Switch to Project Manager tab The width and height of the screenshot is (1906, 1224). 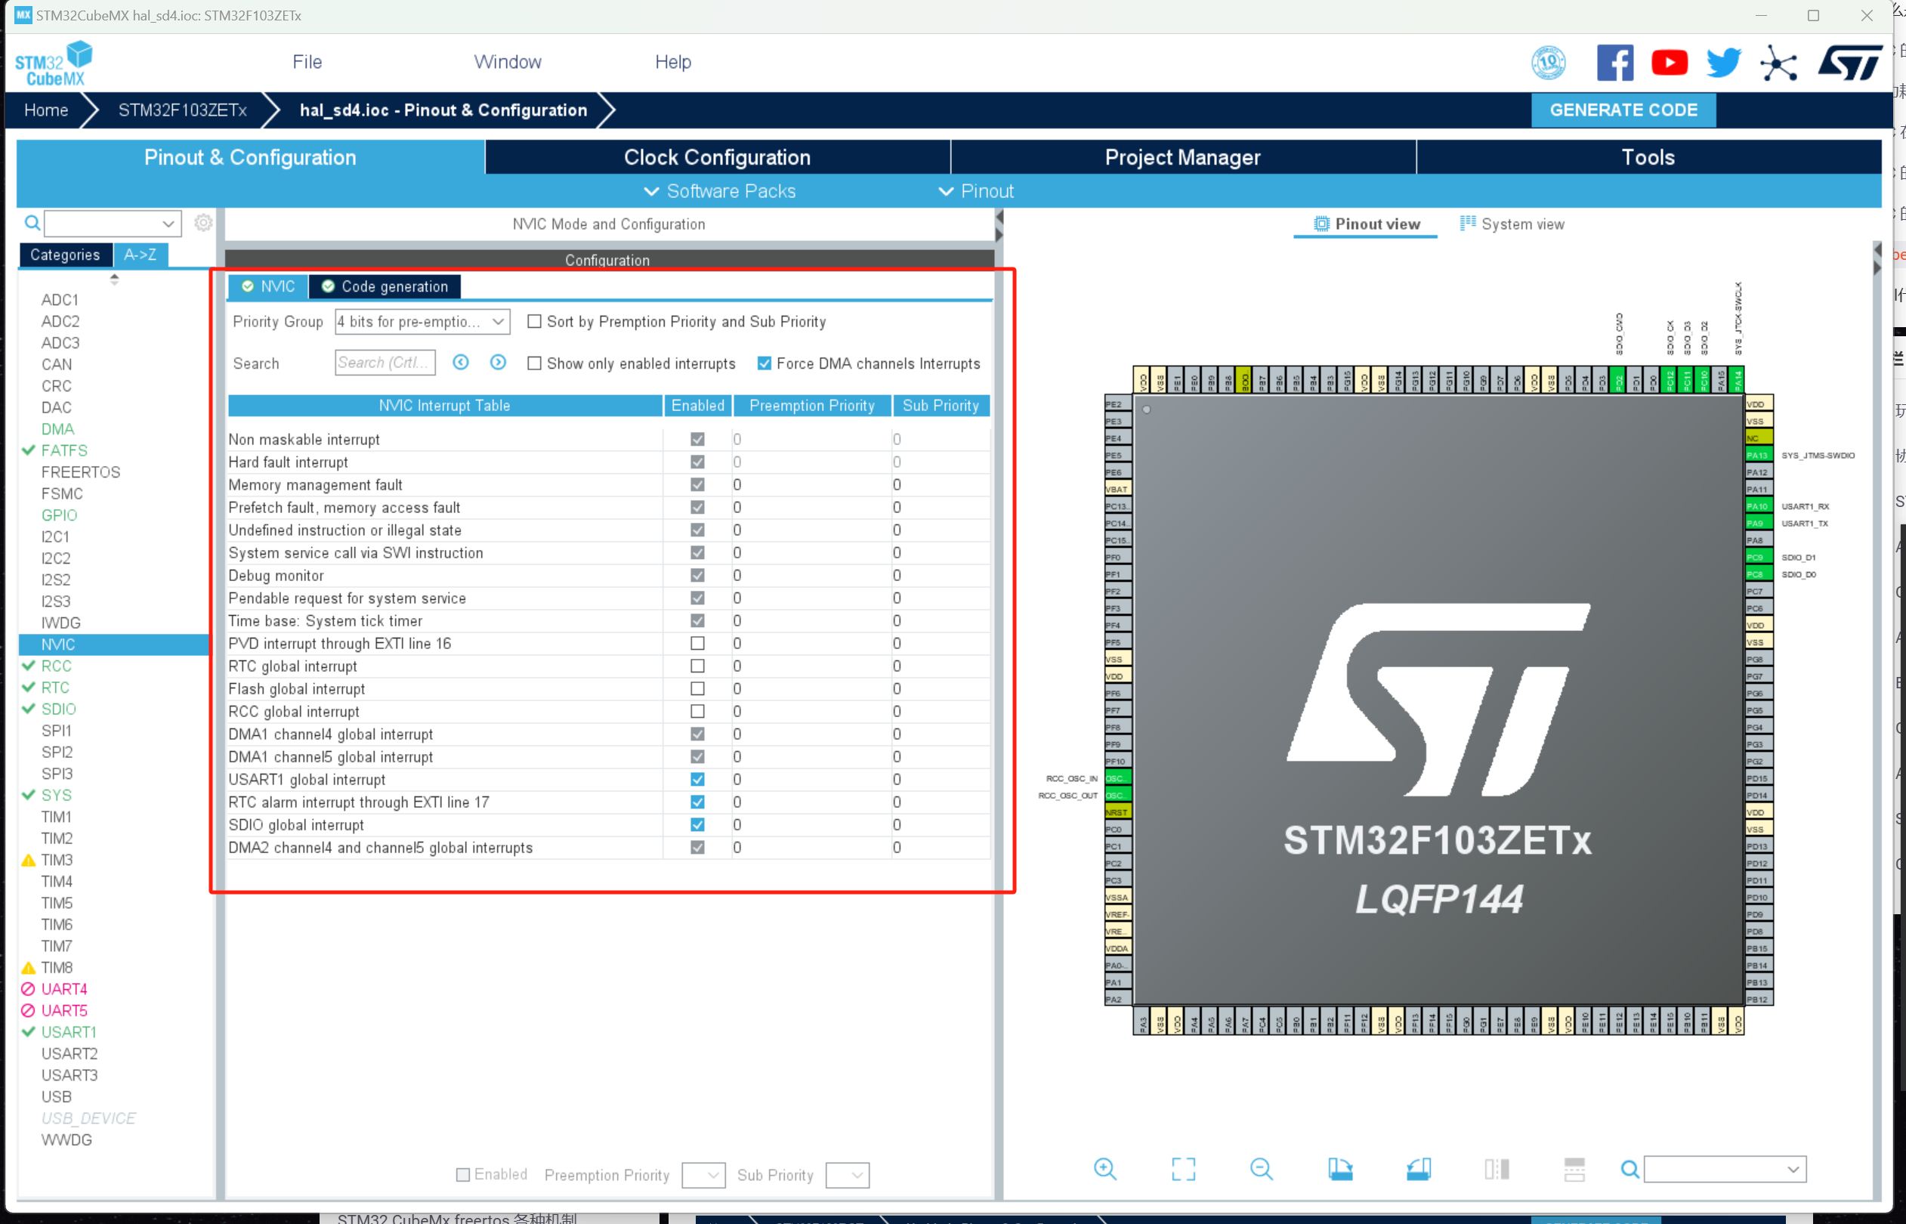(x=1183, y=157)
